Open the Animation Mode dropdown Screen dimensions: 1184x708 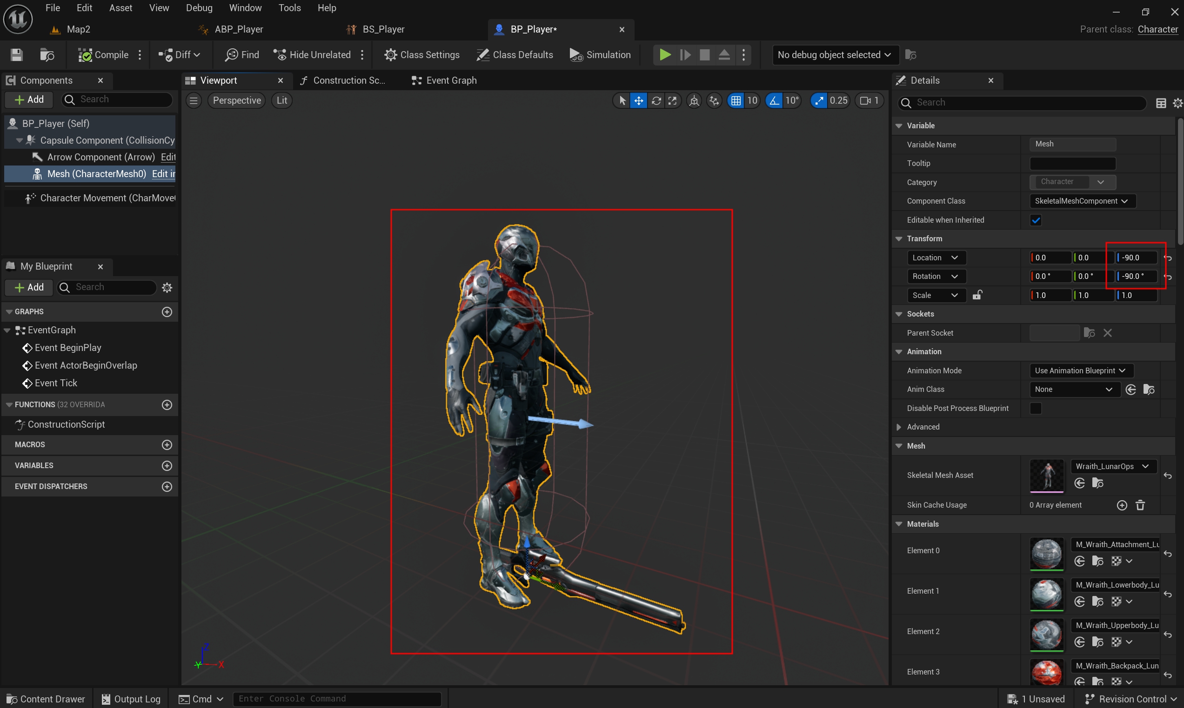click(x=1081, y=371)
